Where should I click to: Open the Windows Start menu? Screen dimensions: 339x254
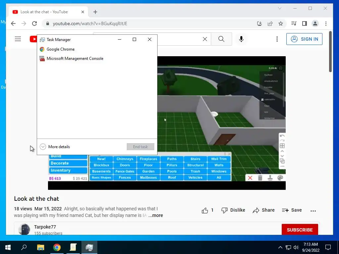pyautogui.click(x=8, y=247)
